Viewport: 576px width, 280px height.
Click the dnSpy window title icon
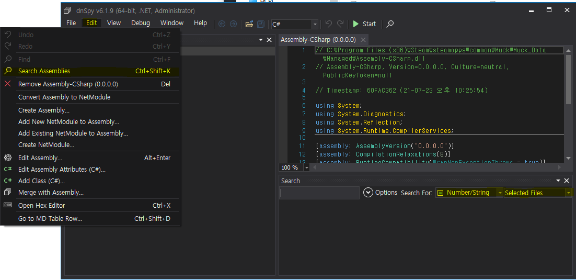[67, 10]
